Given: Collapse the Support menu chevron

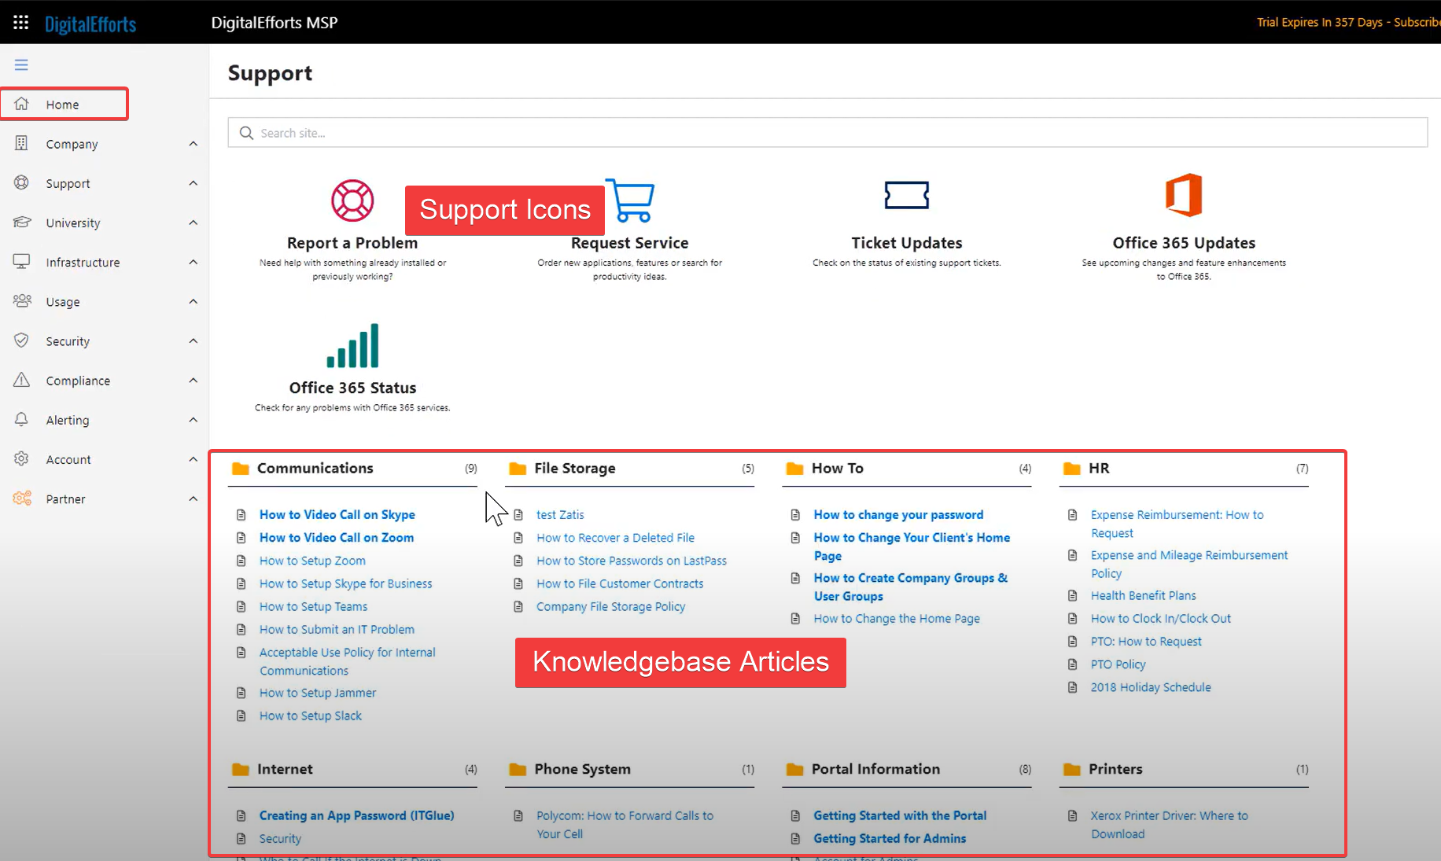Looking at the screenshot, I should 193,183.
